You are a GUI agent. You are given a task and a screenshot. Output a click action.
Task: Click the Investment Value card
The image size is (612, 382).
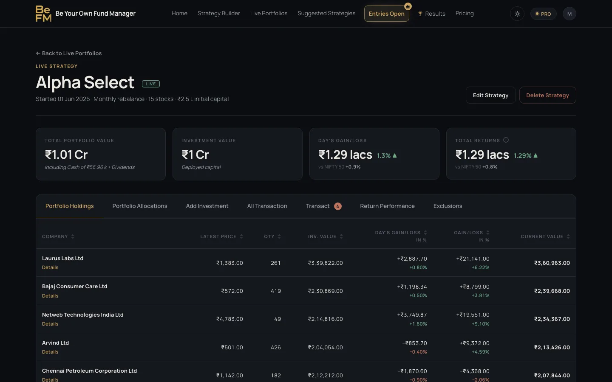pos(238,154)
